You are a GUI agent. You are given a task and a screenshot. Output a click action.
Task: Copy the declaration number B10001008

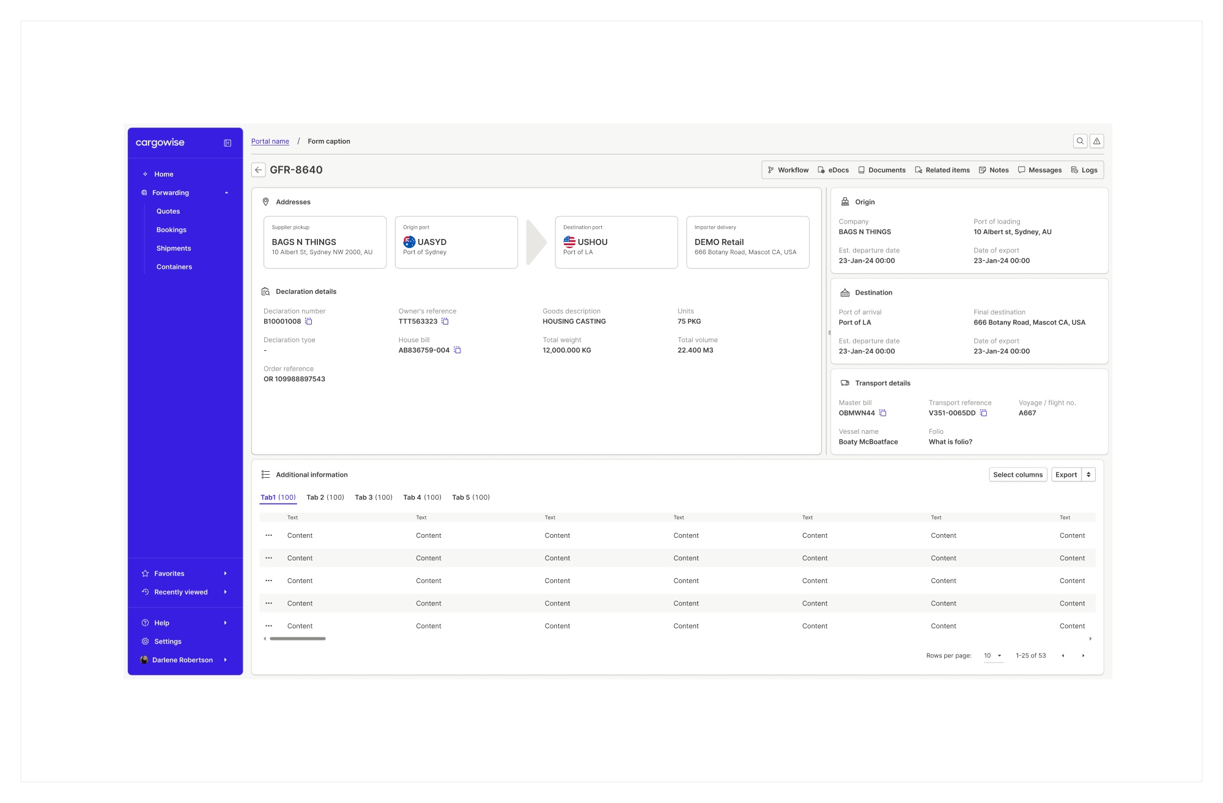click(x=309, y=321)
